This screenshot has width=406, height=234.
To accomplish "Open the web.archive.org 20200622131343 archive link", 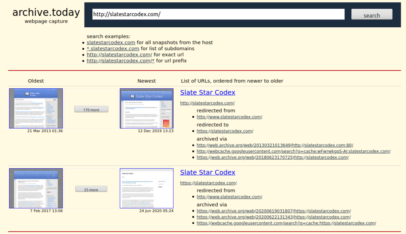I will [274, 217].
